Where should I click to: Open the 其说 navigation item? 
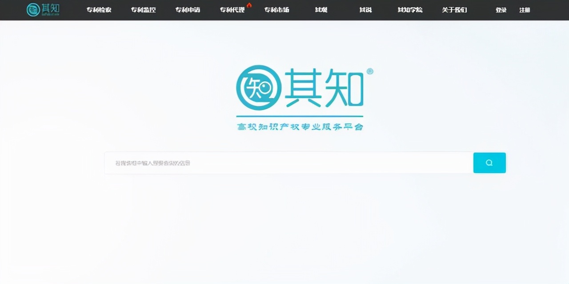point(365,10)
